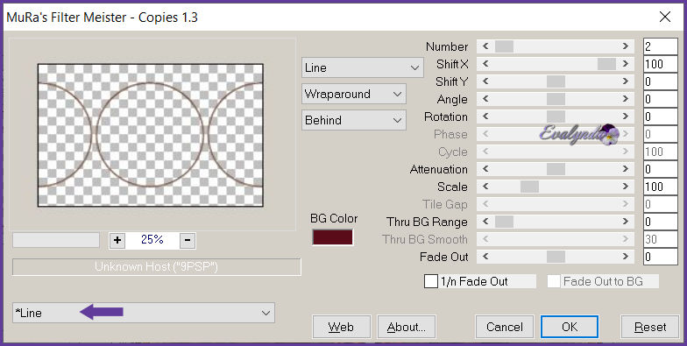The height and width of the screenshot is (346, 687).
Task: Zoom out preview with minus button
Action: coord(188,240)
